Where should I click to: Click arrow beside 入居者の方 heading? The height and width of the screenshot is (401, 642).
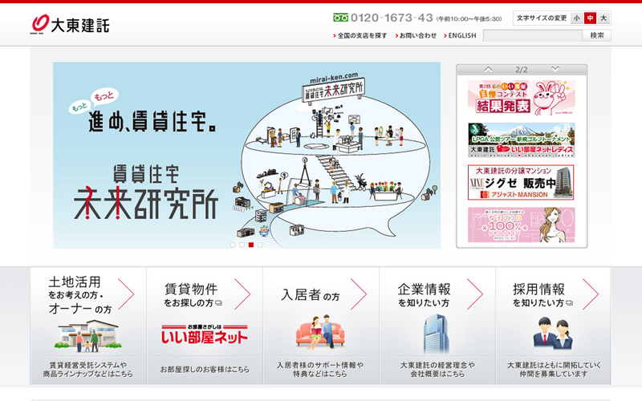tap(359, 294)
